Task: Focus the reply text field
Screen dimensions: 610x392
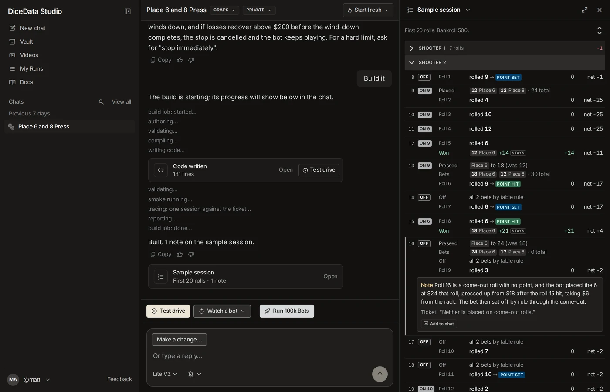Action: click(x=270, y=356)
